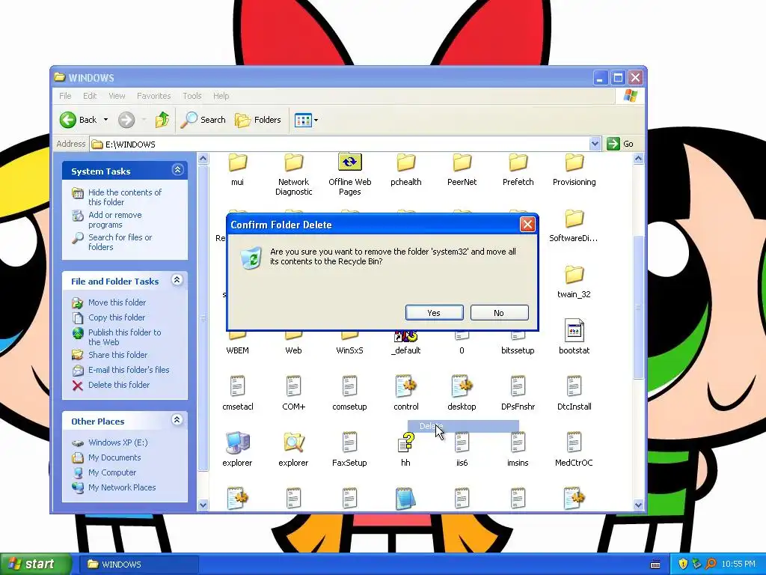Viewport: 766px width, 575px height.
Task: Select the twain_32 folder icon
Action: pos(574,275)
